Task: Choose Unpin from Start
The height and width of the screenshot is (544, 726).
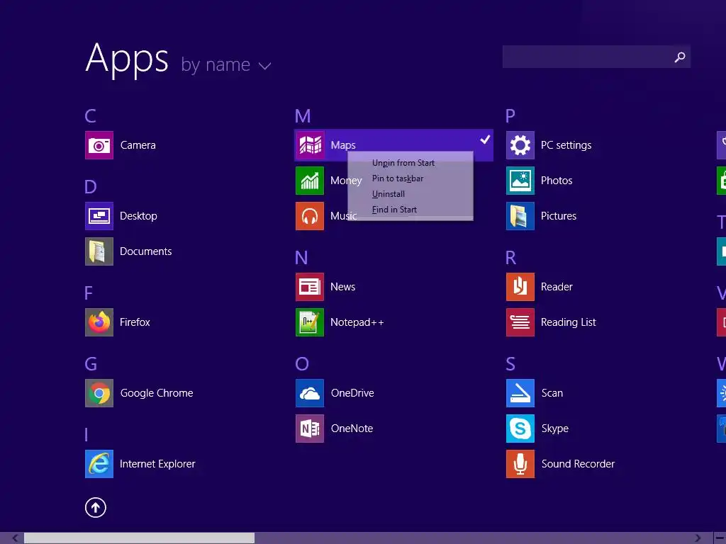Action: pyautogui.click(x=403, y=163)
